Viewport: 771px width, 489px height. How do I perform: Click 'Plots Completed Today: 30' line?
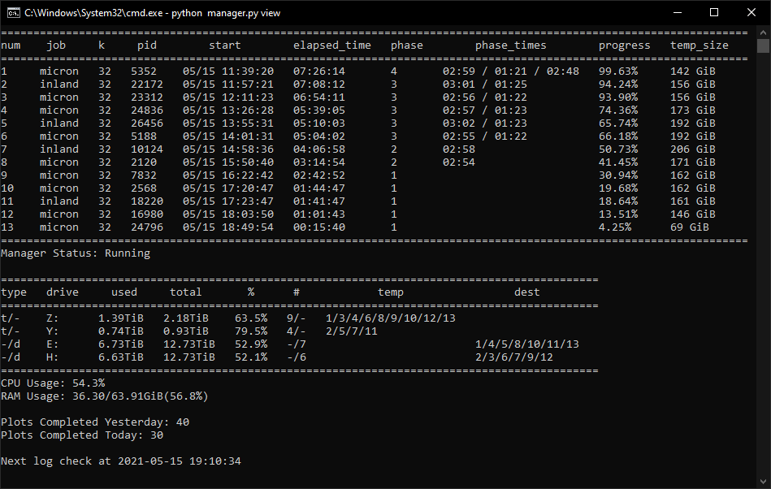click(81, 435)
